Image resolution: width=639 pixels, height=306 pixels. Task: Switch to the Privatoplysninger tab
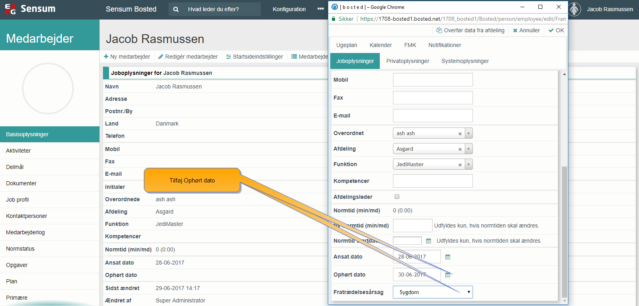click(x=407, y=61)
